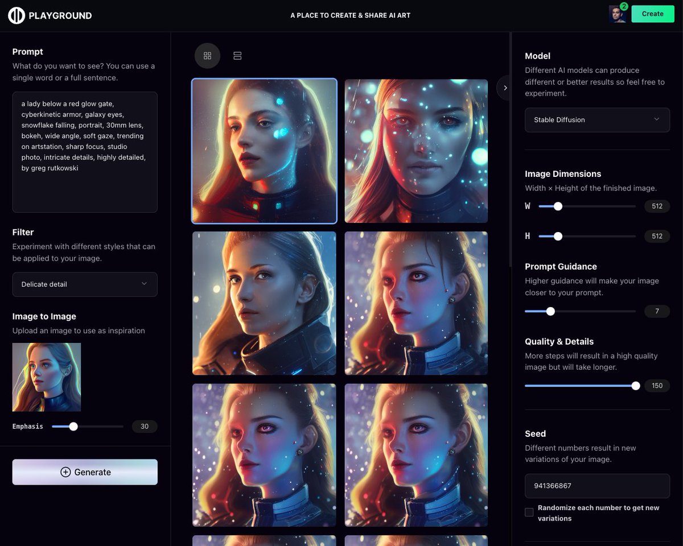Adjust the Quality & Details slider

[580, 386]
